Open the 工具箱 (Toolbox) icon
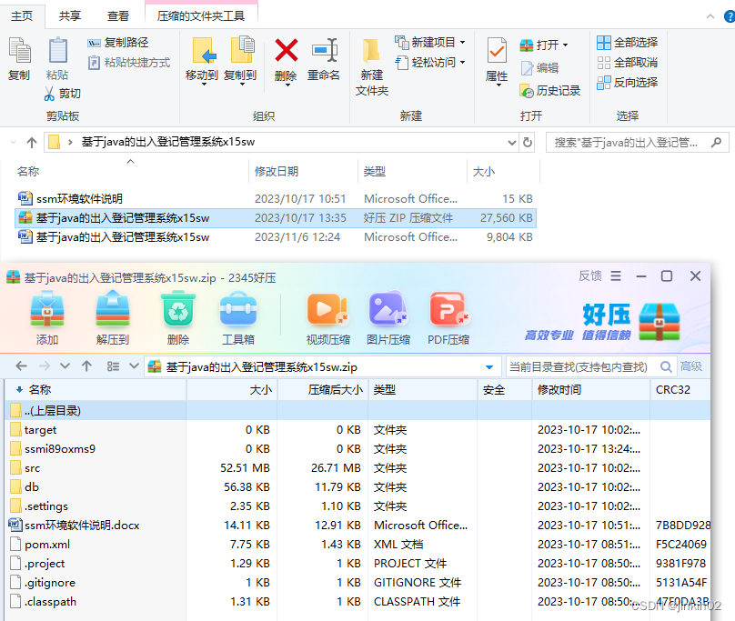The height and width of the screenshot is (621, 735). (x=238, y=314)
